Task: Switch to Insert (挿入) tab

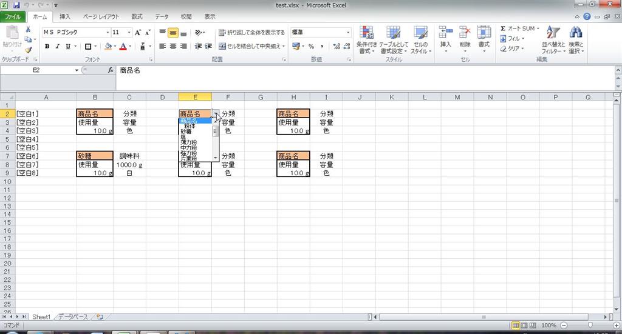Action: tap(64, 16)
